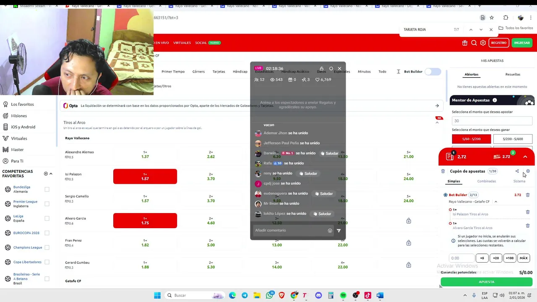This screenshot has height=302, width=537.
Task: Open Virtuales in the red header
Action: pyautogui.click(x=182, y=43)
